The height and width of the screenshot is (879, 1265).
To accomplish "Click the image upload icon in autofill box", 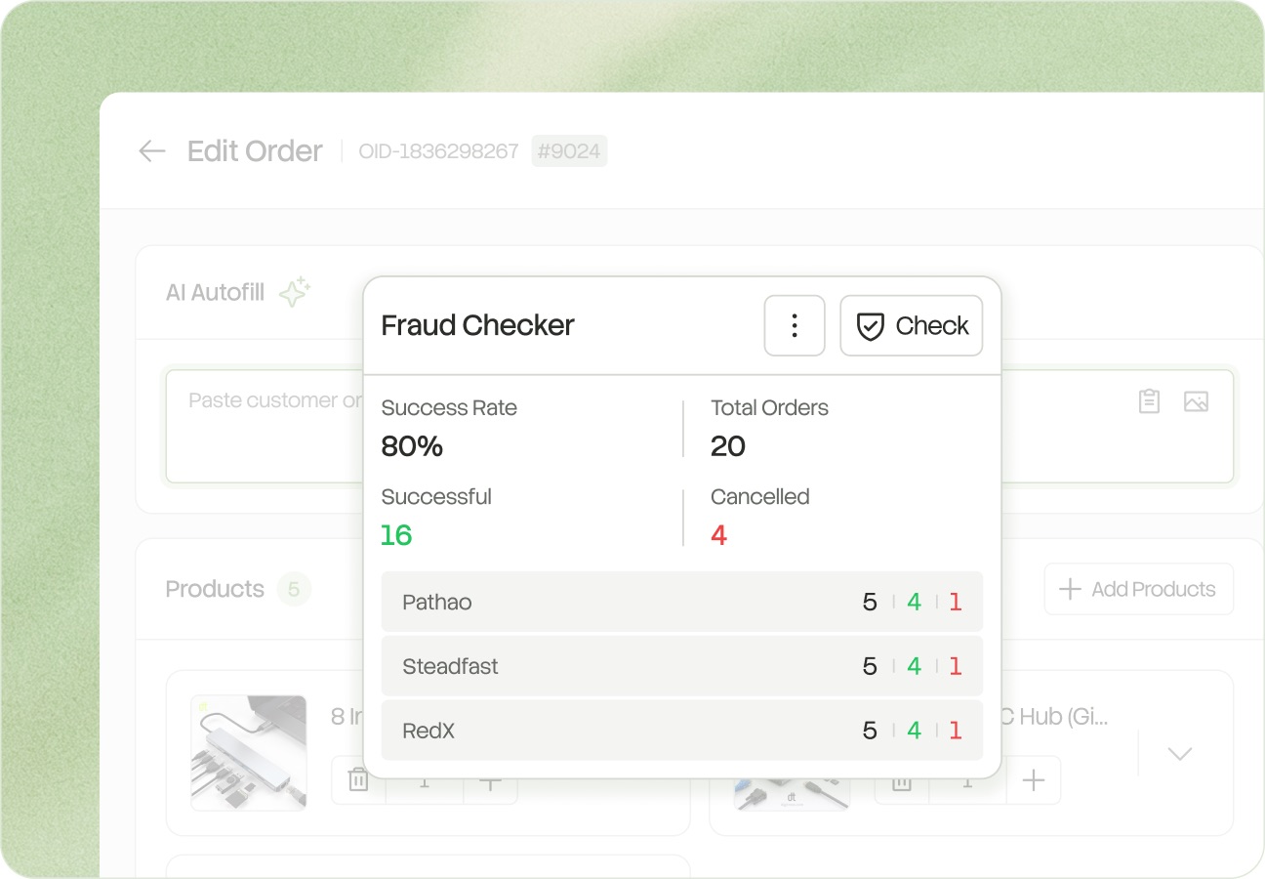I will pos(1197,400).
